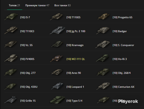Open the Obj. 430U tank thumbnail
This screenshot has height=109, width=144.
coord(10,86)
